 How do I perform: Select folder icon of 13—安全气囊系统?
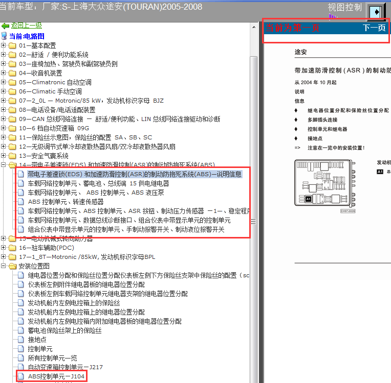pyautogui.click(x=12, y=156)
